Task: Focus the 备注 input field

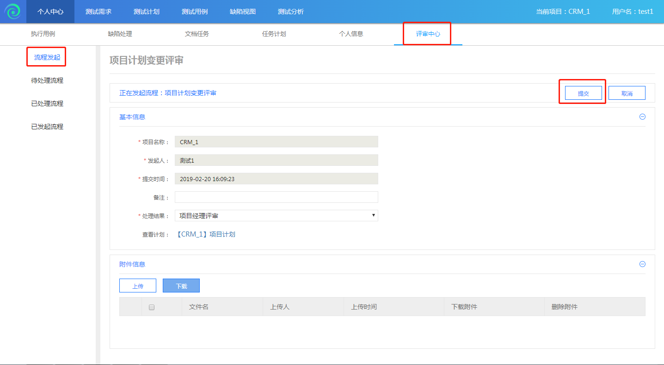Action: 276,197
